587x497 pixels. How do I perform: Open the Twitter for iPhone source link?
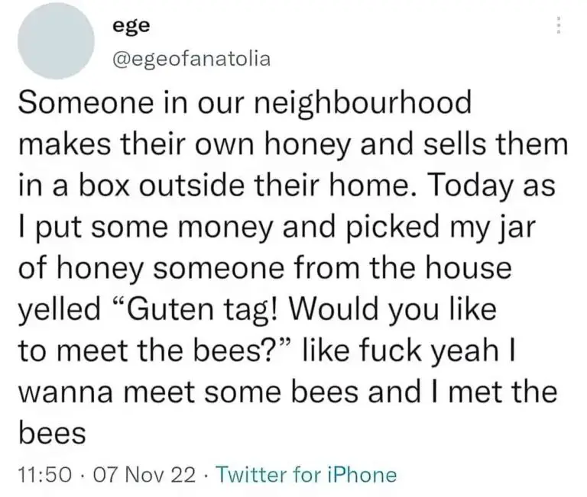306,475
